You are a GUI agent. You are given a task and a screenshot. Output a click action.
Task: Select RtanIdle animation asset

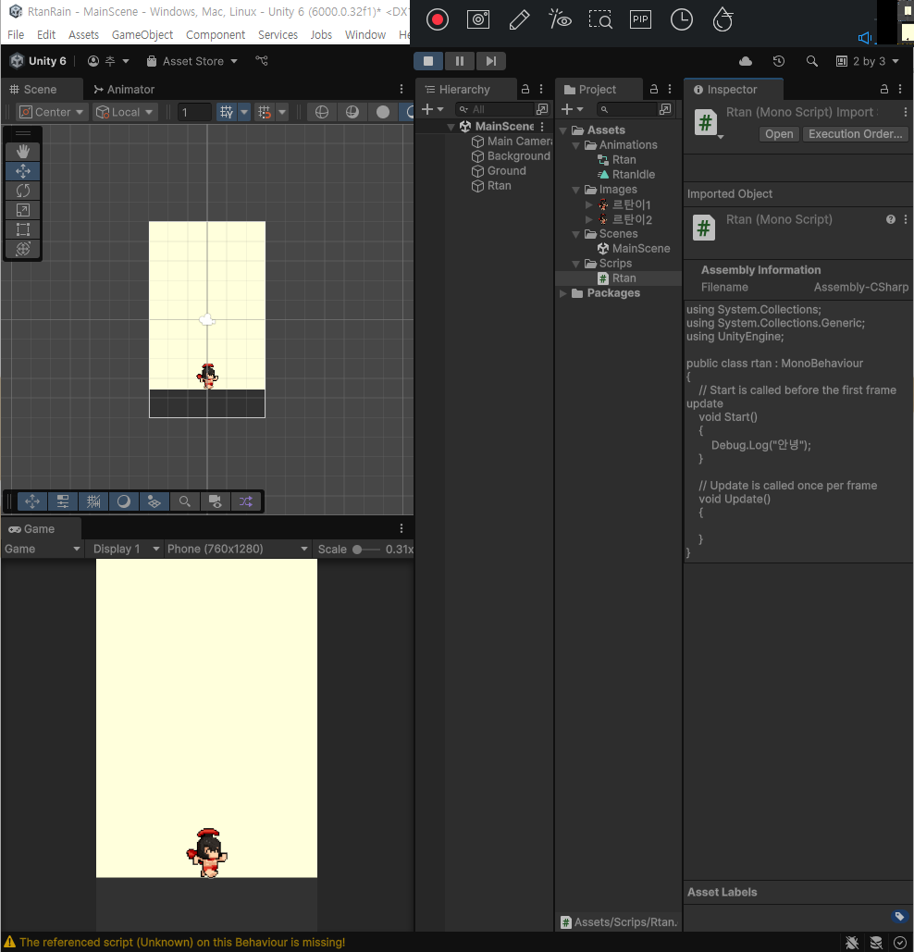633,175
